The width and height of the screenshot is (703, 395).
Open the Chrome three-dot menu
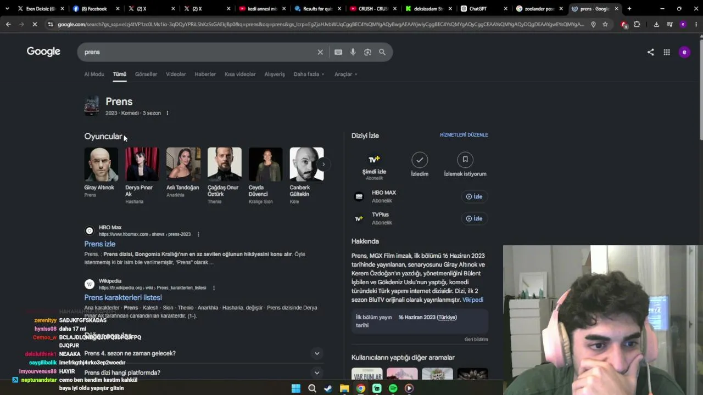coord(695,24)
